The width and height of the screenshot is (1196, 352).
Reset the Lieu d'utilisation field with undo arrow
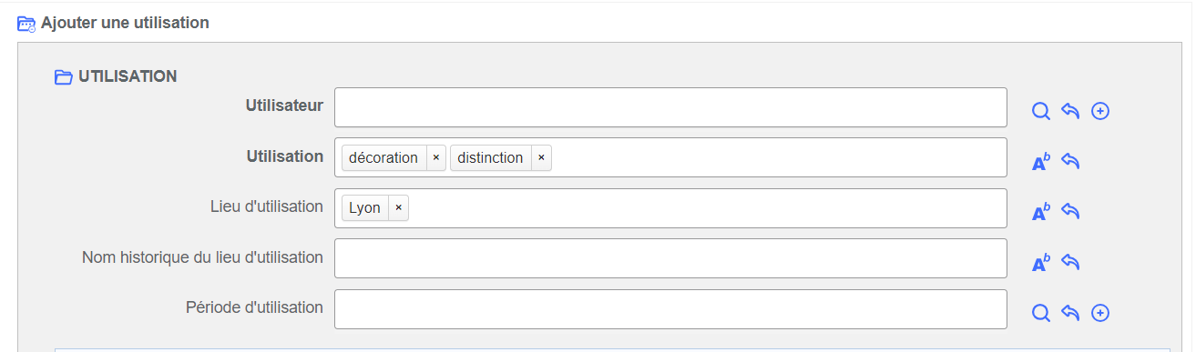[x=1071, y=212]
